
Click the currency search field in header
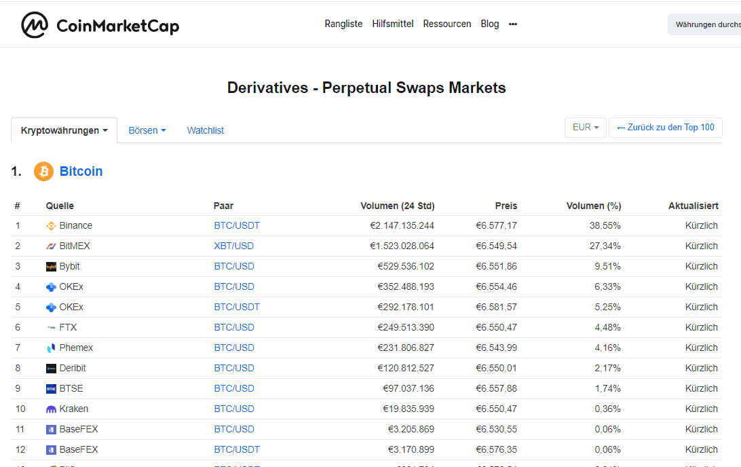pos(704,24)
